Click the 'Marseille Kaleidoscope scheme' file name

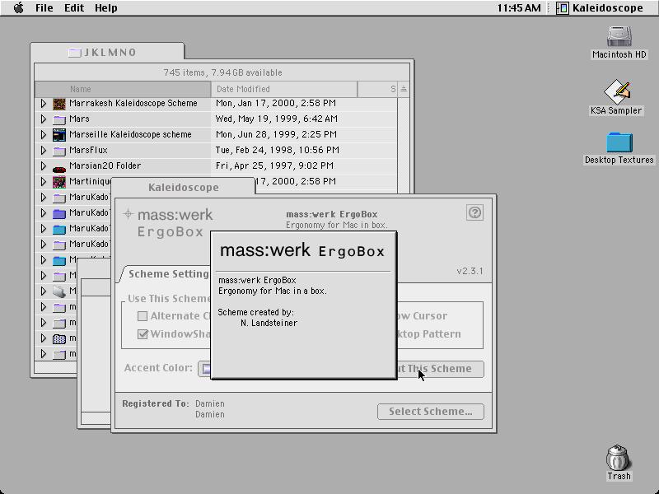tap(130, 134)
